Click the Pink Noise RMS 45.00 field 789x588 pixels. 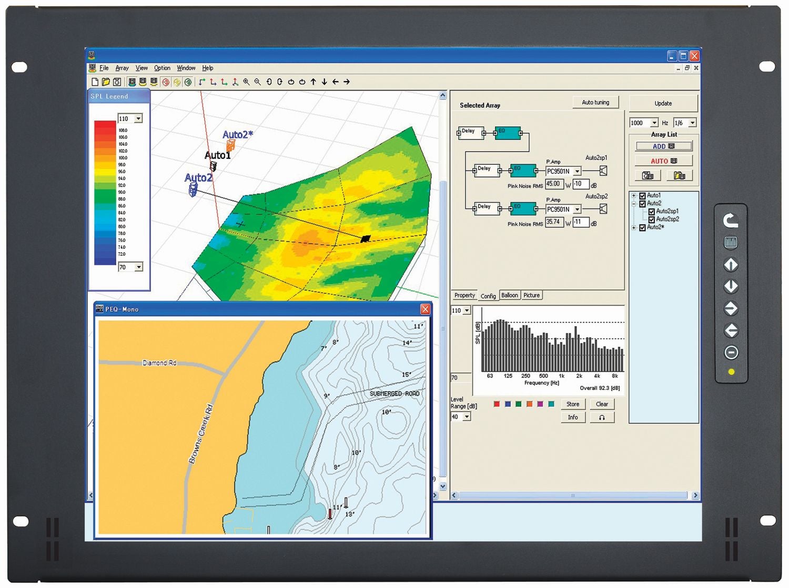click(x=554, y=184)
